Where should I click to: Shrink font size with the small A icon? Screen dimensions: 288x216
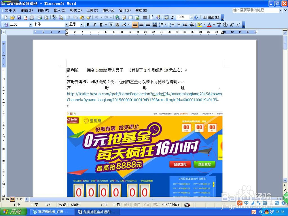coord(238,24)
